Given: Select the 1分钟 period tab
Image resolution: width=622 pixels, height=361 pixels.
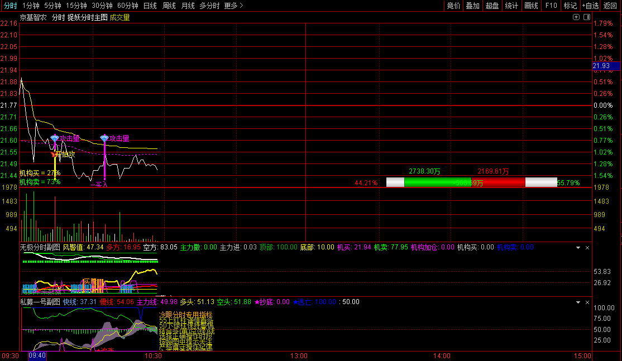Looking at the screenshot, I should click(31, 6).
